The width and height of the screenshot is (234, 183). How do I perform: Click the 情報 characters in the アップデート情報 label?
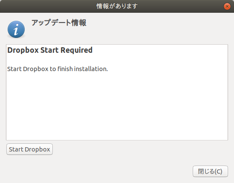pyautogui.click(x=79, y=23)
